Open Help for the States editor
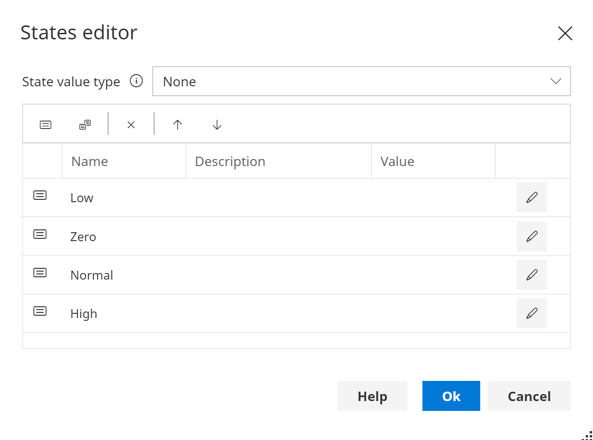This screenshot has width=593, height=440. (x=372, y=396)
